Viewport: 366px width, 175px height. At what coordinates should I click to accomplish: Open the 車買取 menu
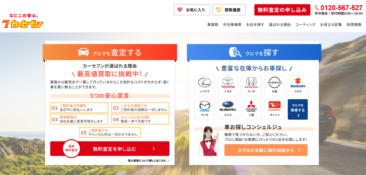213,25
